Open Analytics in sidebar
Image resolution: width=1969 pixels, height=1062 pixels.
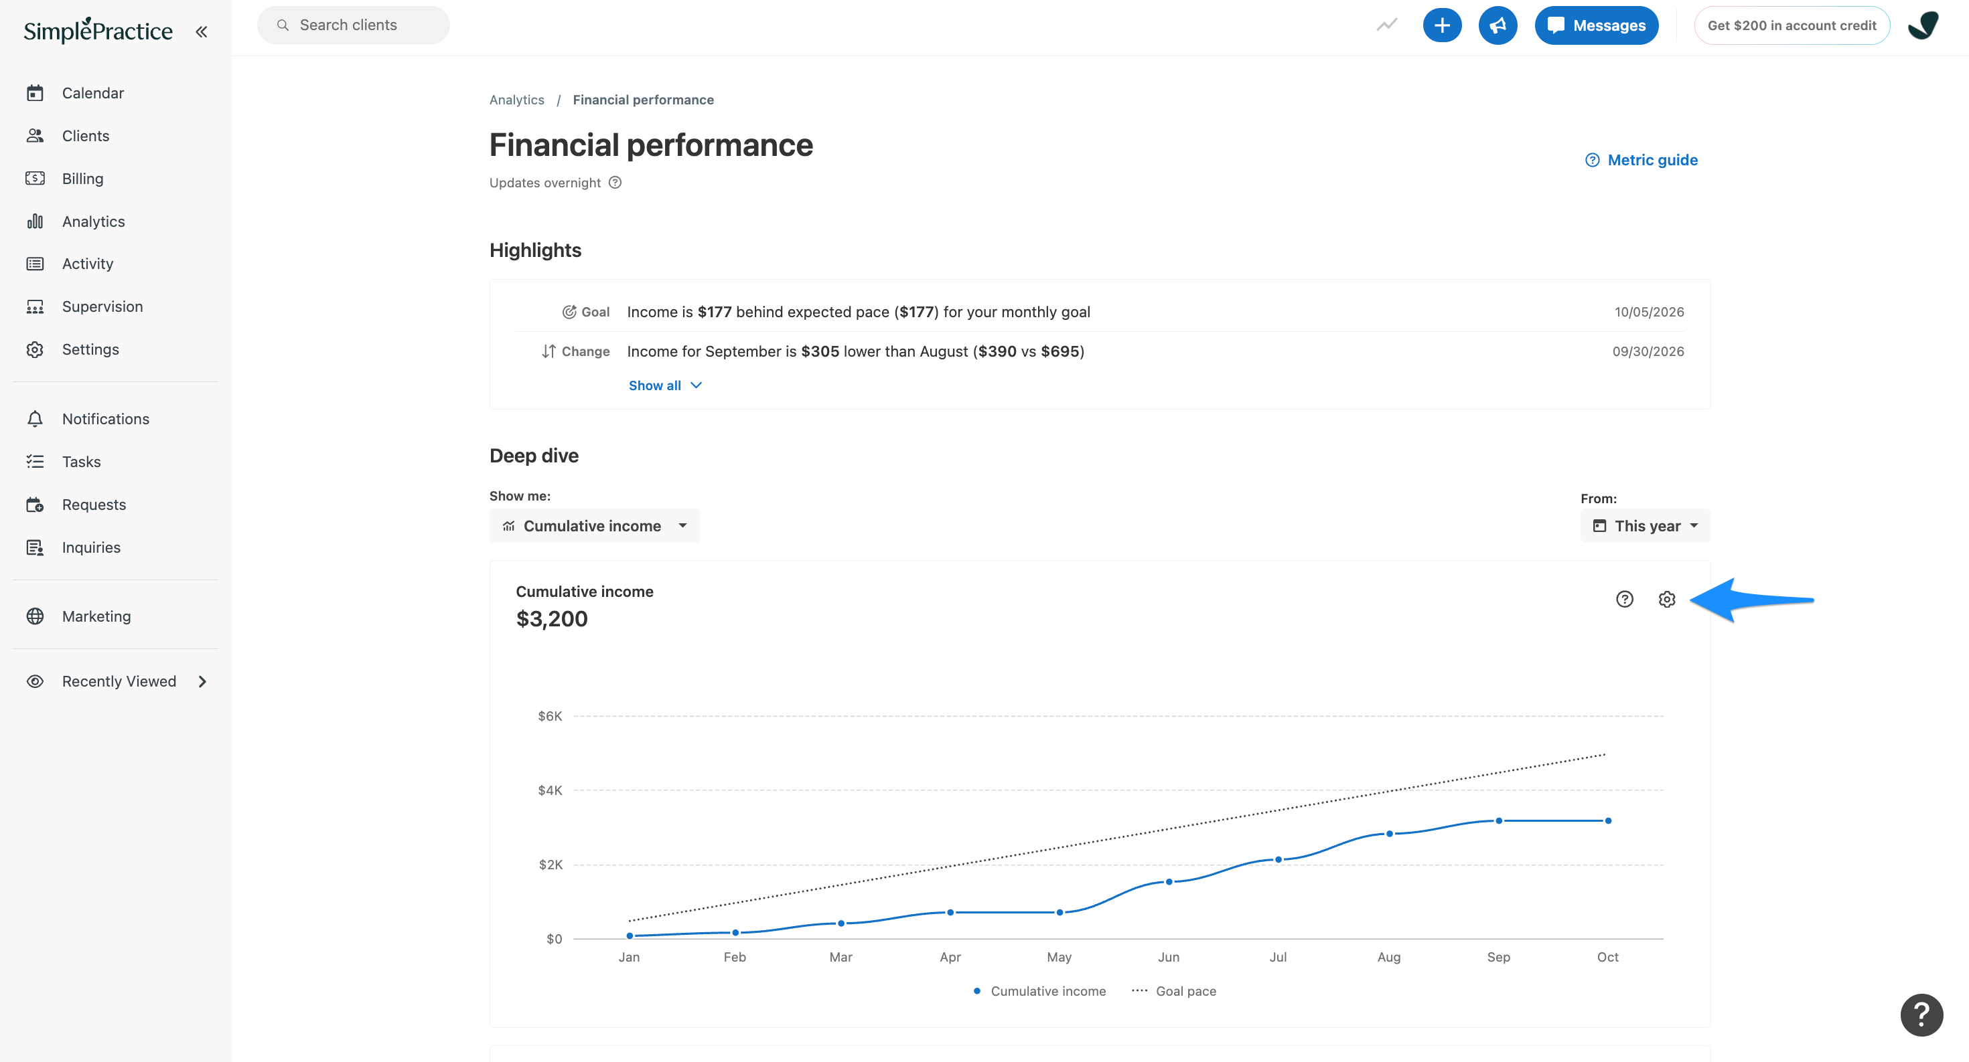[93, 222]
